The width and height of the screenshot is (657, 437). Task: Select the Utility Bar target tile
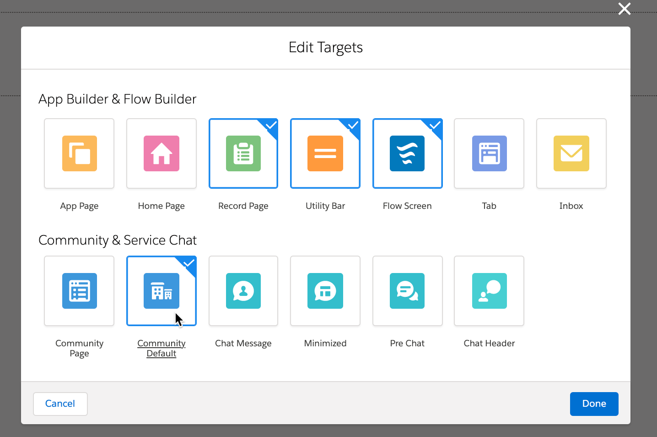(x=325, y=153)
